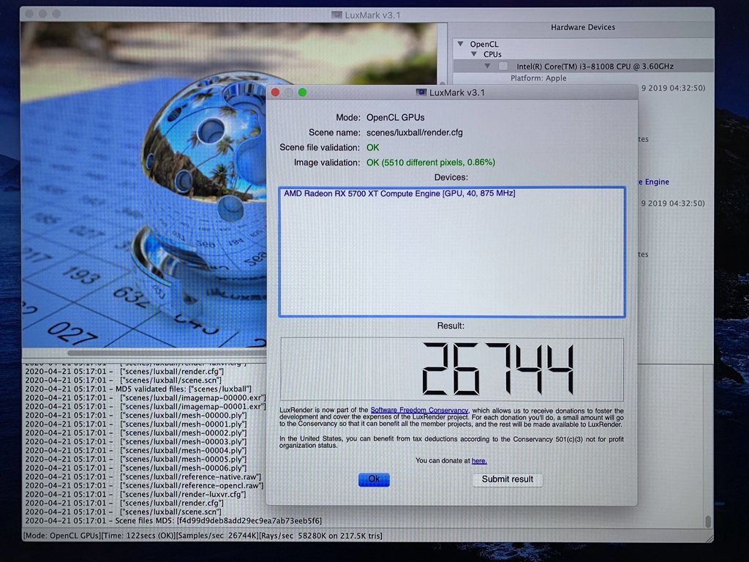Collapse the OpenCL tree node
Screen dimensions: 749x562
pyautogui.click(x=461, y=44)
